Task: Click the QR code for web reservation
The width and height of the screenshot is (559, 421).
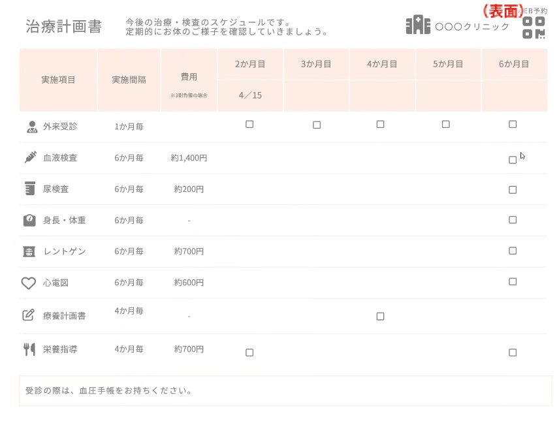Action: (534, 27)
